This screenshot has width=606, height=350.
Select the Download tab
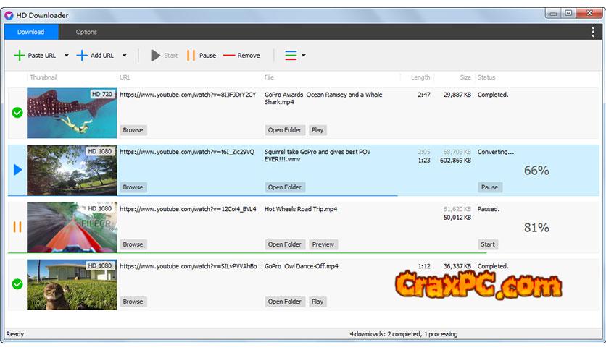31,32
